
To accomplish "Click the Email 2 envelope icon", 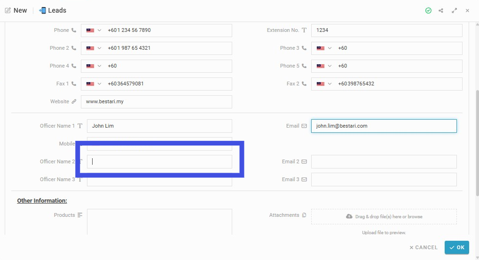I will (x=304, y=161).
